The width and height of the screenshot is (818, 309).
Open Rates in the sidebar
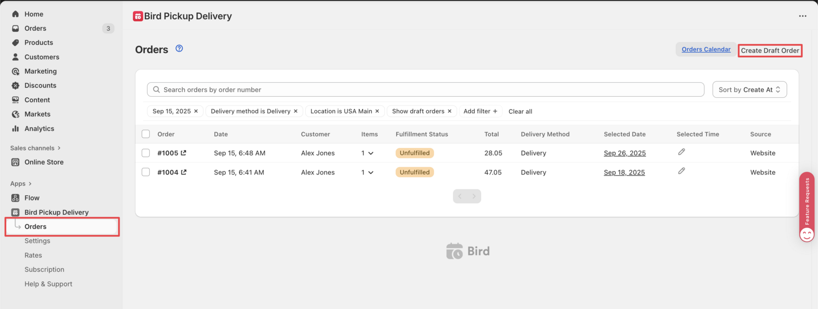(x=33, y=255)
